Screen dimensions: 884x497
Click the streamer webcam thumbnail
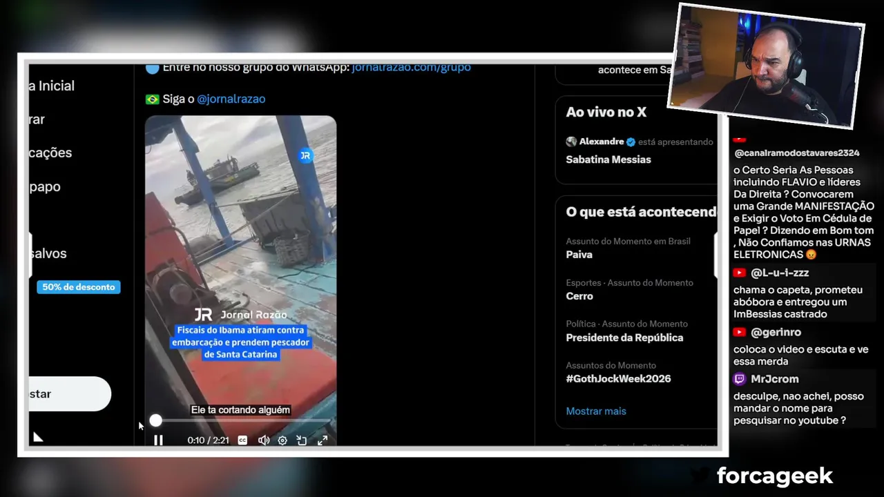point(765,66)
